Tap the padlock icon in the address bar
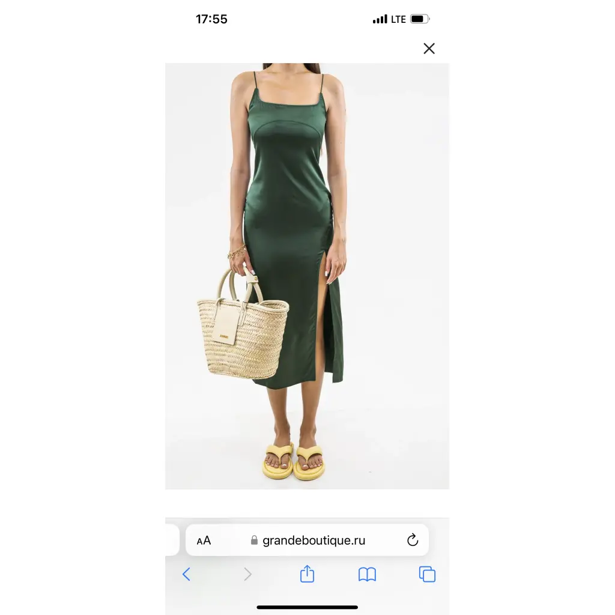This screenshot has height=615, width=615. [254, 540]
